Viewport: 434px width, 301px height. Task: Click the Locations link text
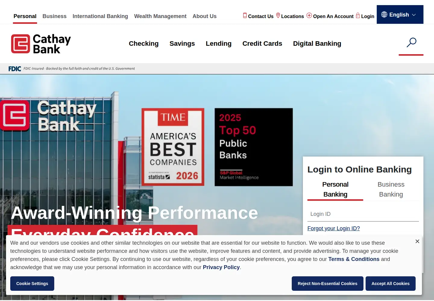293,16
